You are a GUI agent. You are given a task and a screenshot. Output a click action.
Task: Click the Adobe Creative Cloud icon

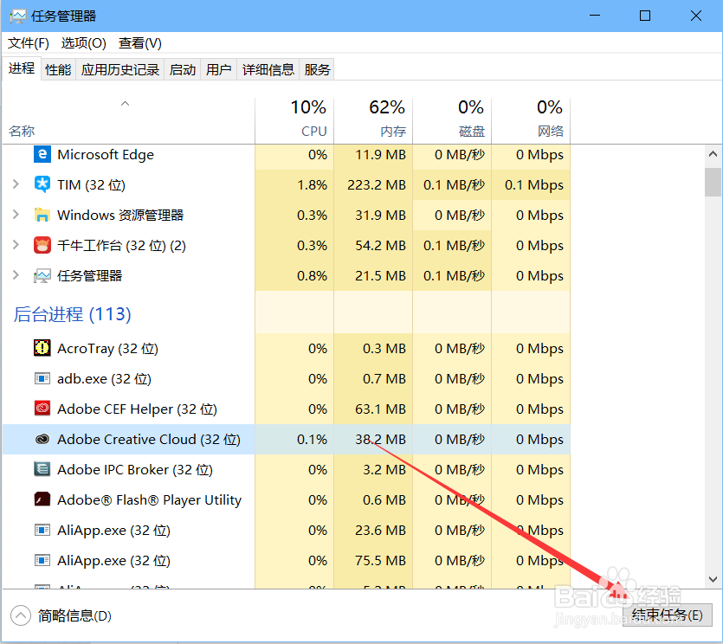pos(42,440)
